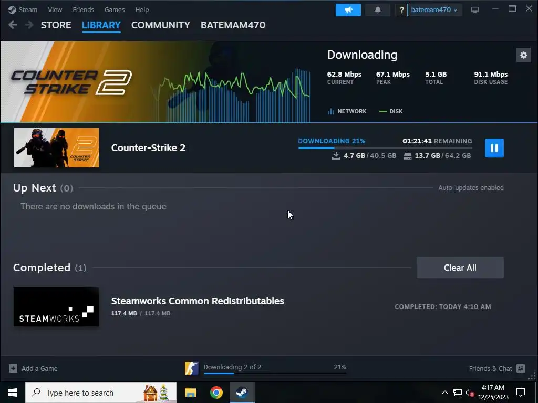Switch to the COMMUNITY tab
Image resolution: width=538 pixels, height=403 pixels.
point(161,25)
